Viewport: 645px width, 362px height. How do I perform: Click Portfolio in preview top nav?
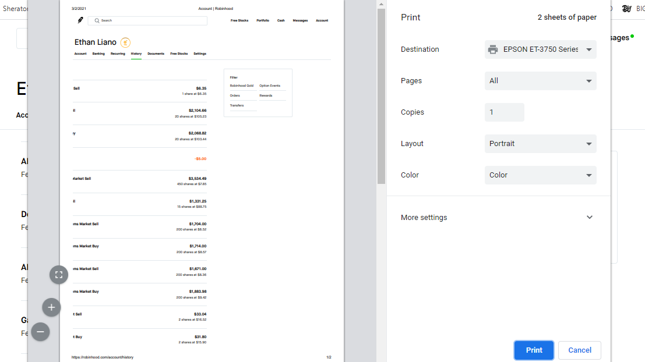coord(263,20)
